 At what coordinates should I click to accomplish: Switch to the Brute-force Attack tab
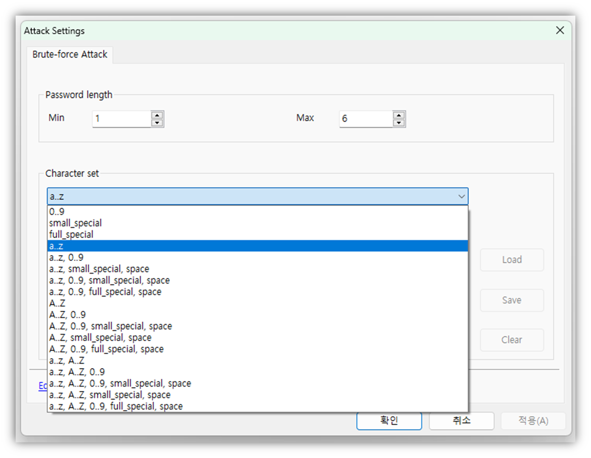tap(70, 54)
